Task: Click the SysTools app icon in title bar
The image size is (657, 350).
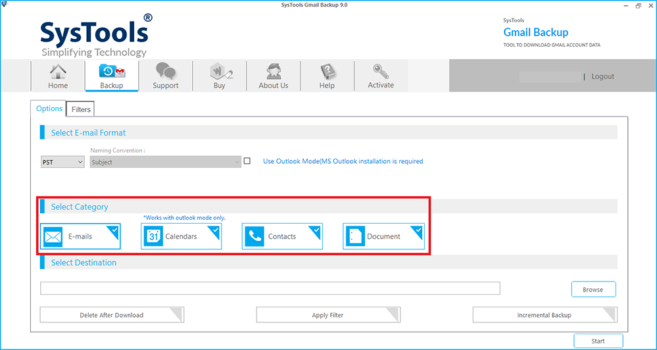Action: (5, 5)
